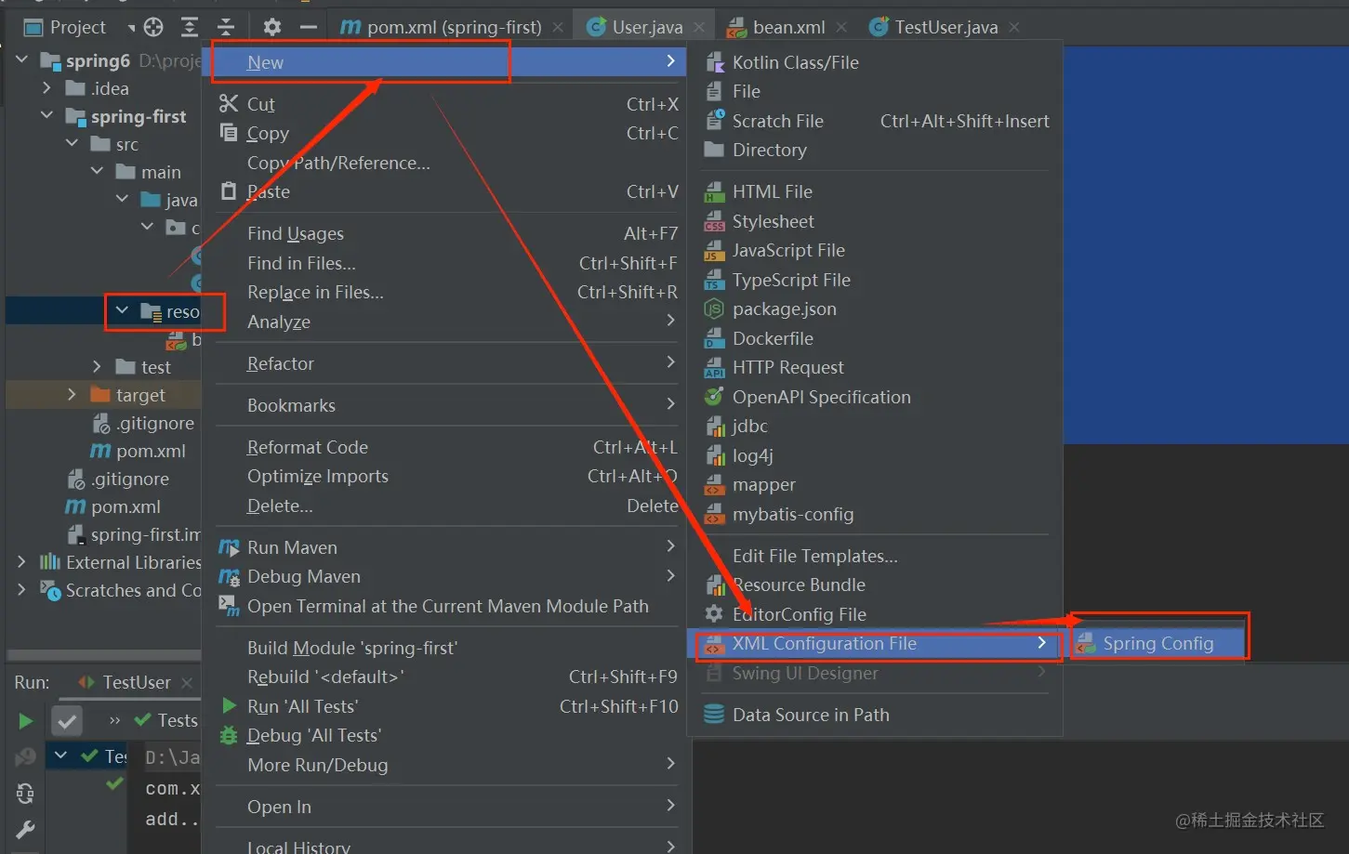
Task: Click the Select Opened File target icon
Action: 153,27
